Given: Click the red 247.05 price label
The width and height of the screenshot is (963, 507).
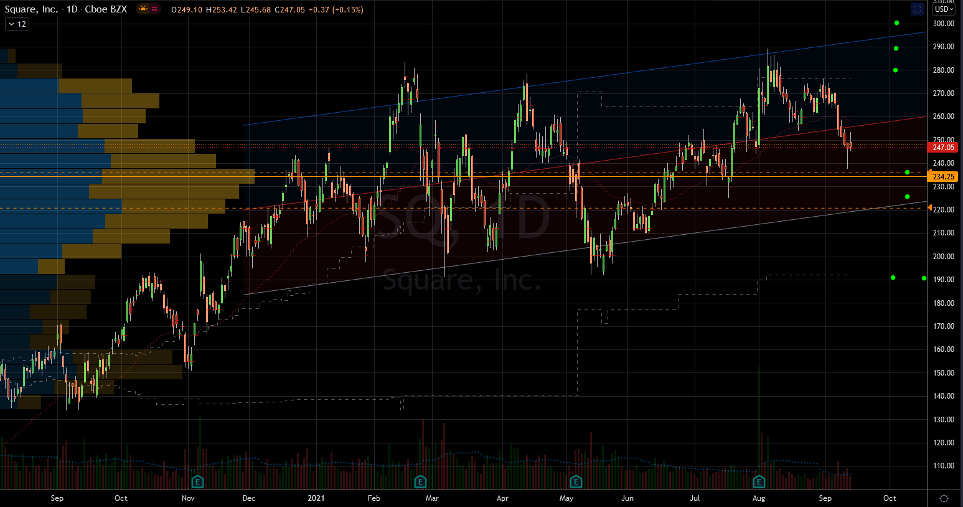Looking at the screenshot, I should (x=944, y=148).
